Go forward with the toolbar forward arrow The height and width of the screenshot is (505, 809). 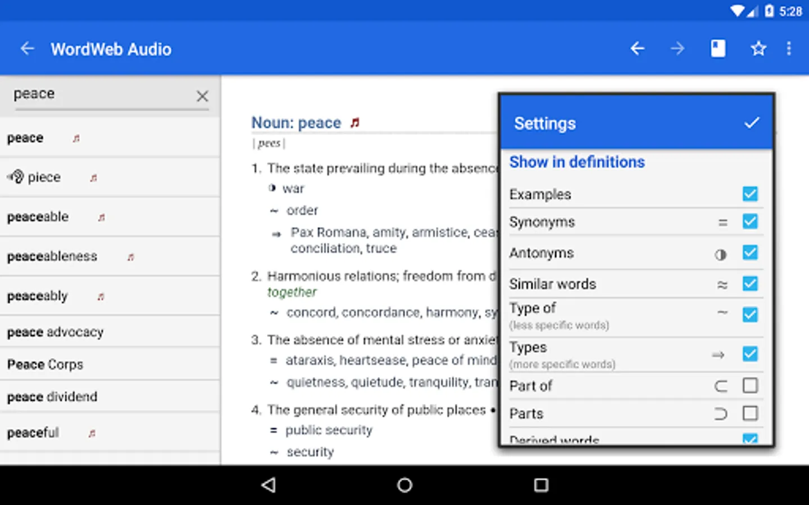[678, 49]
